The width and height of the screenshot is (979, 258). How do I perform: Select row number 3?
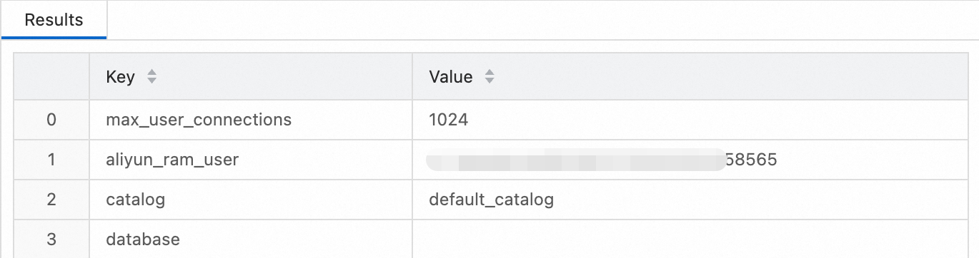[51, 239]
